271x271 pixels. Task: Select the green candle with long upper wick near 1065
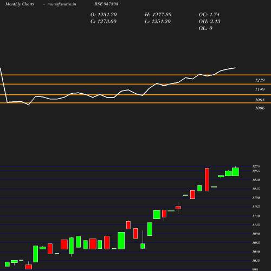pyautogui.click(x=143, y=246)
